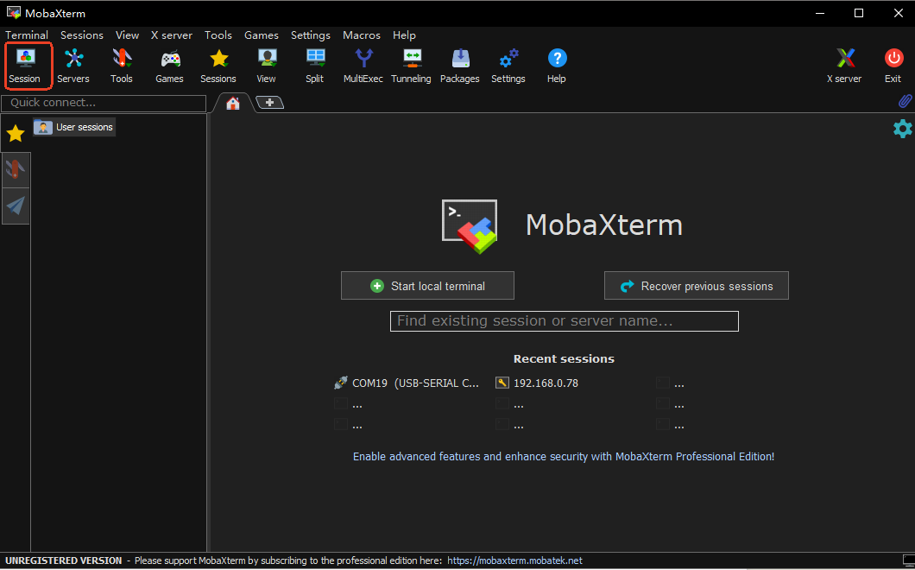Open the tools knife sidebar tab
The image size is (915, 570).
click(x=16, y=170)
